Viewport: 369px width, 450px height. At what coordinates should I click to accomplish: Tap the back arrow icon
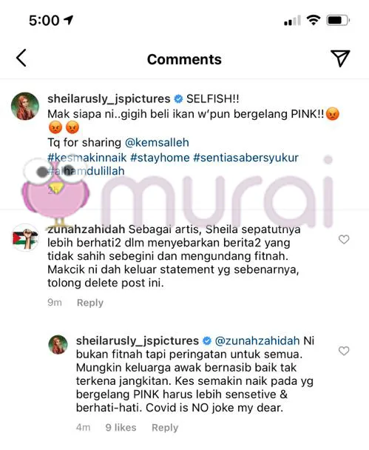[21, 58]
